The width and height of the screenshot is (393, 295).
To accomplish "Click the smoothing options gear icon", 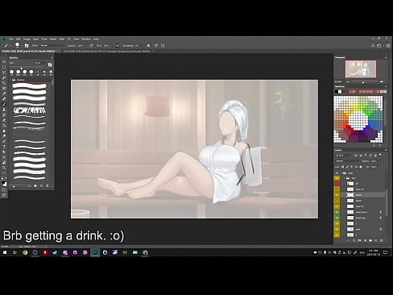I will 148,46.
